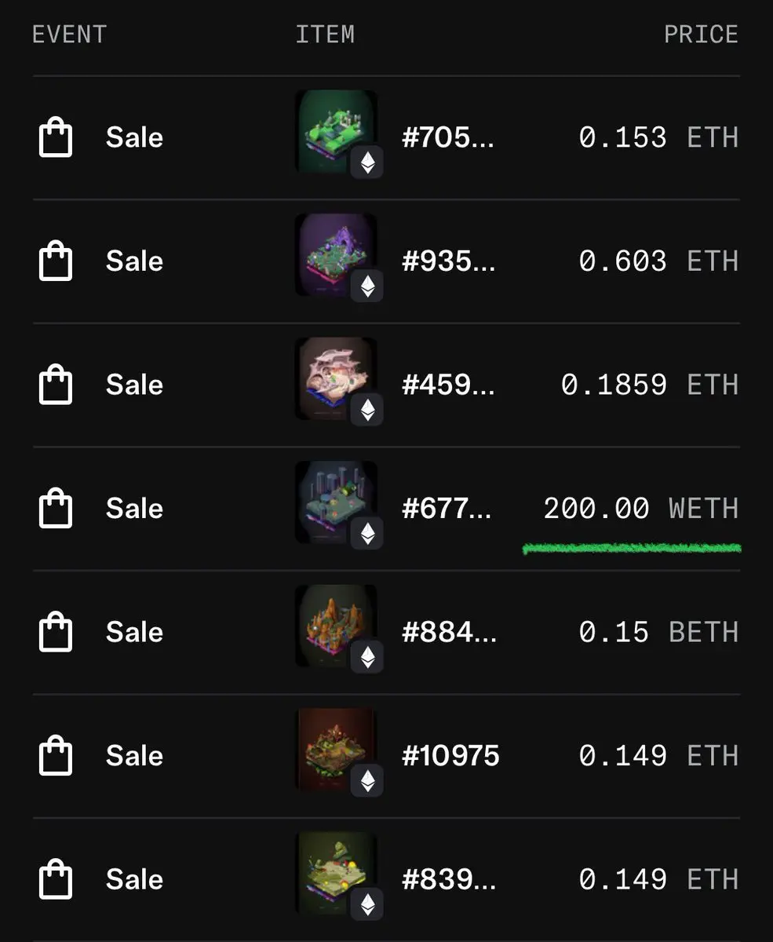Click the 200.00 WETH price

point(641,508)
